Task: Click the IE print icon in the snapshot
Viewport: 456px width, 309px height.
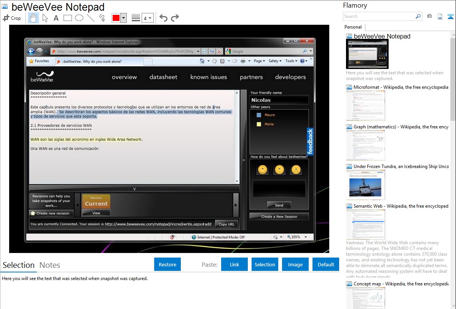Action: coord(243,61)
